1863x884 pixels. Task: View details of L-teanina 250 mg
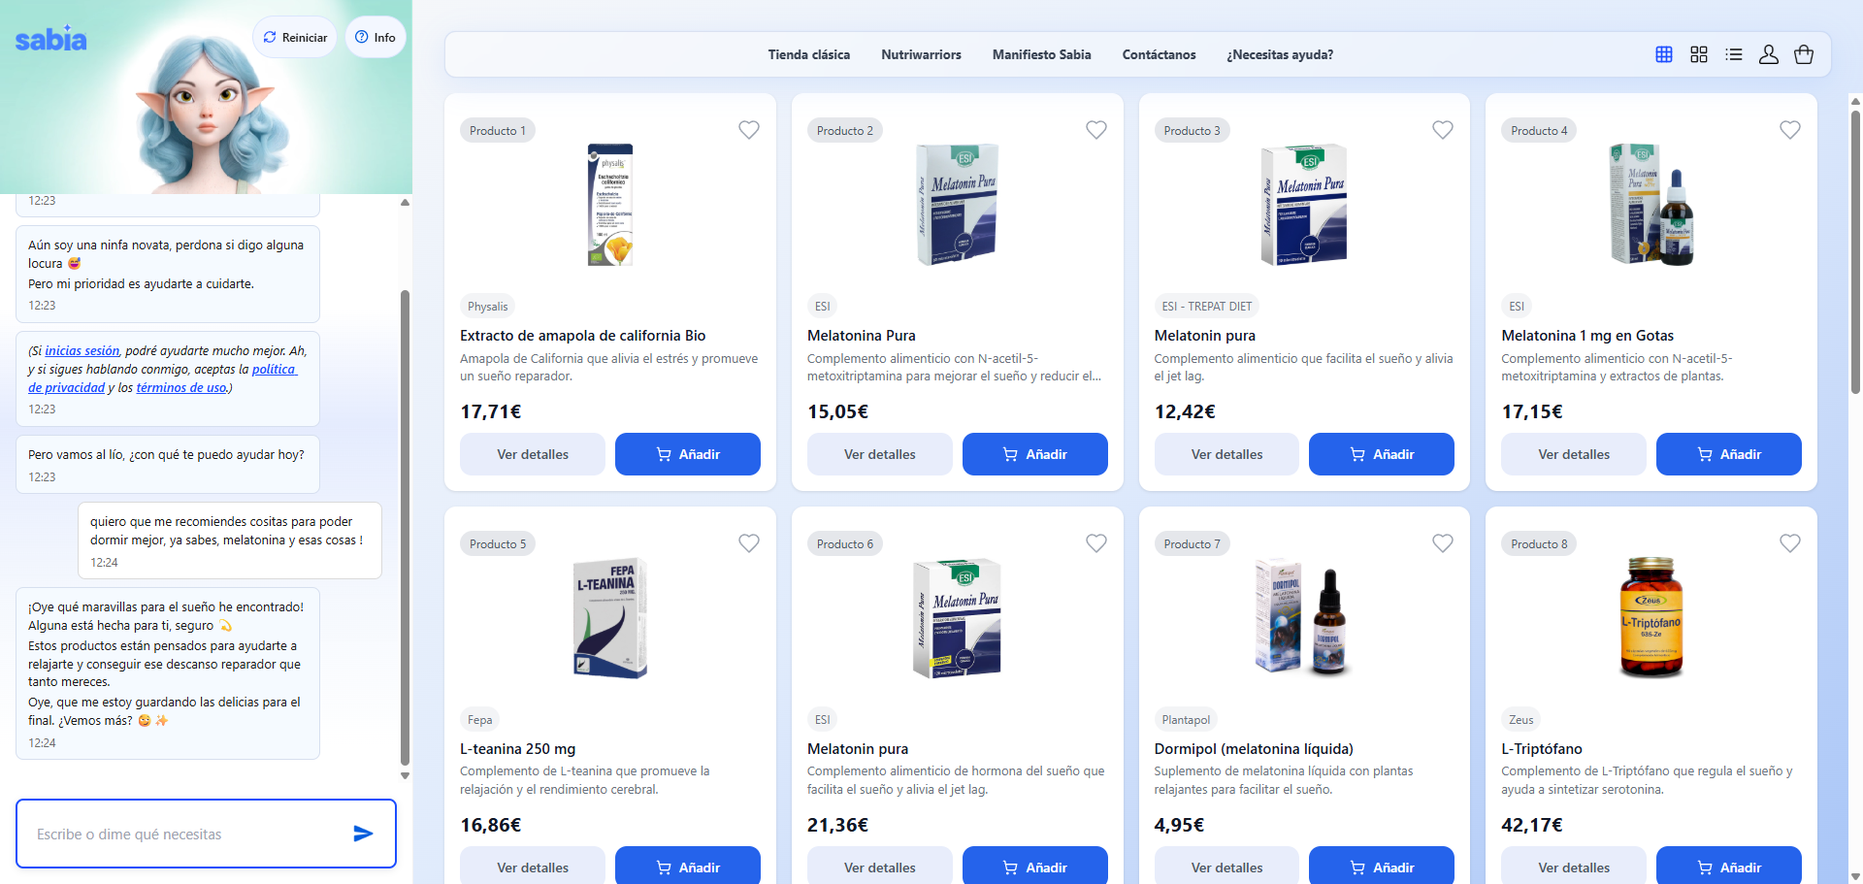(x=533, y=867)
